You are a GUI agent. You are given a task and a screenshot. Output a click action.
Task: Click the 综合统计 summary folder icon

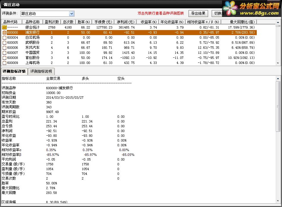pos(4,27)
